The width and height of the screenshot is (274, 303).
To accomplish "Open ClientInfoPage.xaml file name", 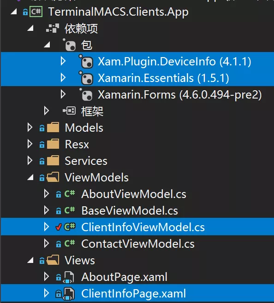I will [x=134, y=294].
